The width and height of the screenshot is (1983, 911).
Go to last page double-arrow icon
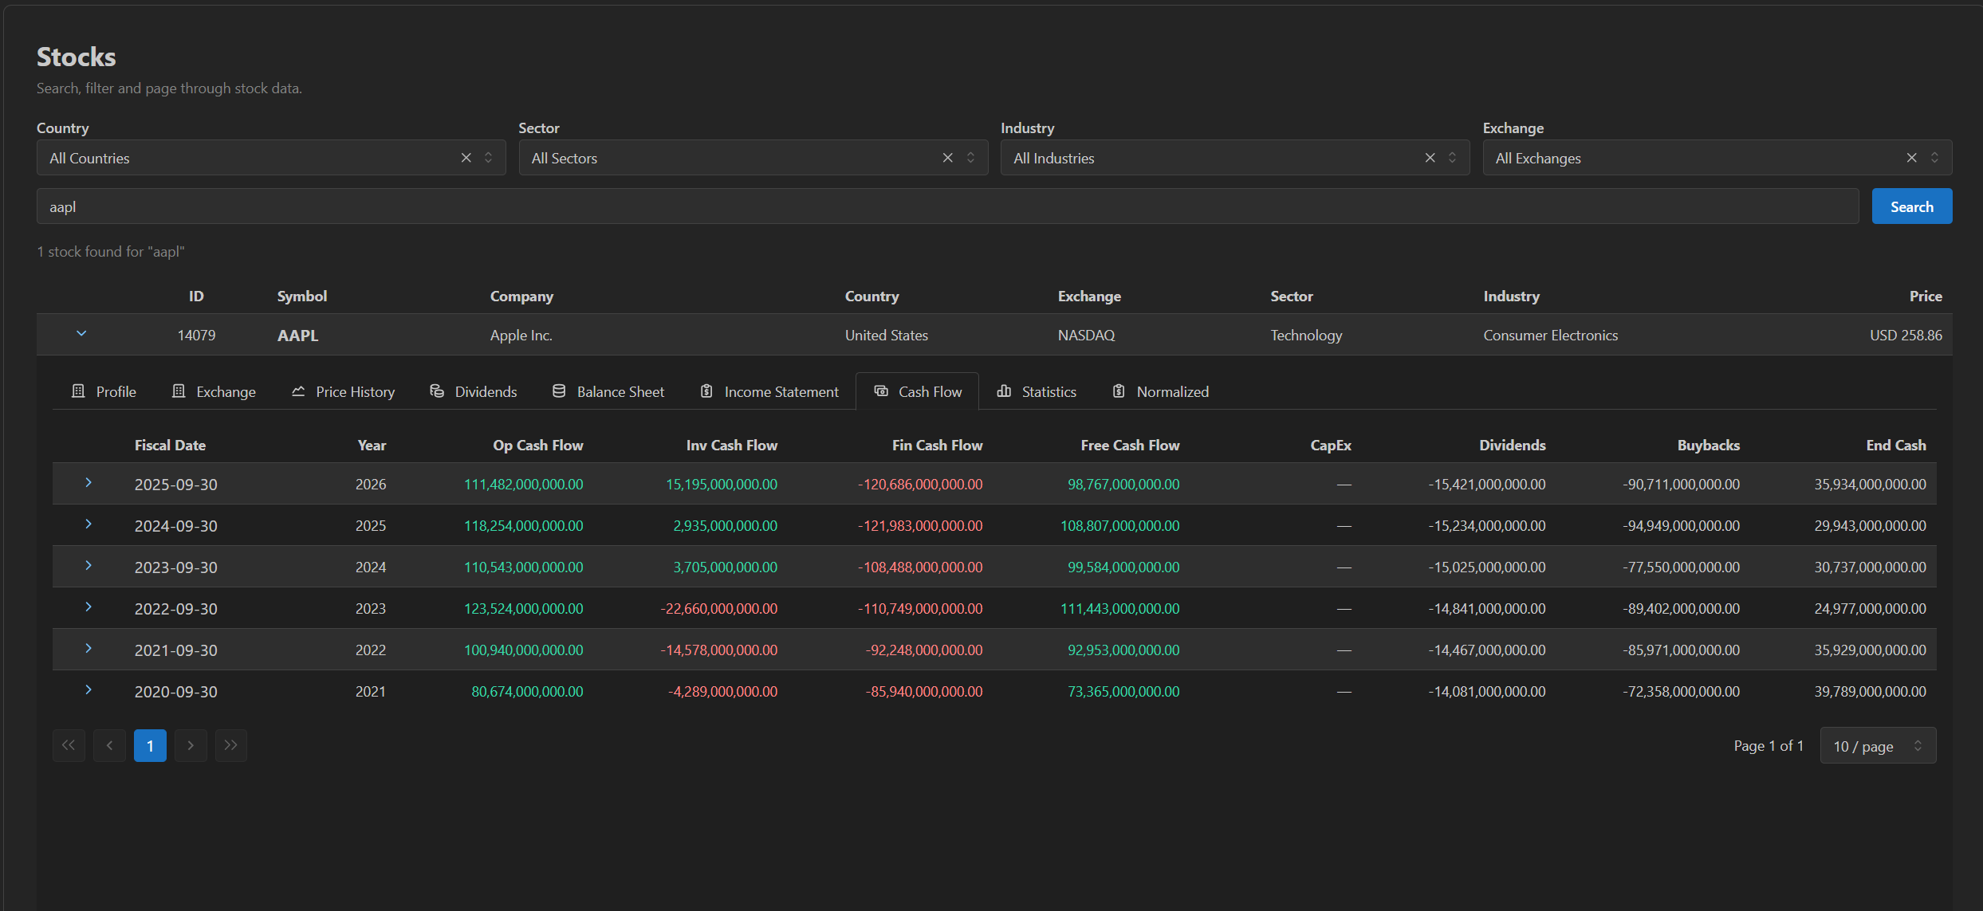[230, 745]
